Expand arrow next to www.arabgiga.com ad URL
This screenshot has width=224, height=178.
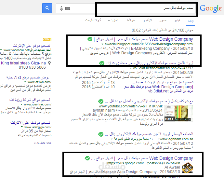[22, 127]
